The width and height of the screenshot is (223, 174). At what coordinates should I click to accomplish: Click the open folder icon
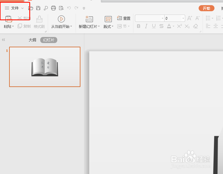tap(30, 8)
